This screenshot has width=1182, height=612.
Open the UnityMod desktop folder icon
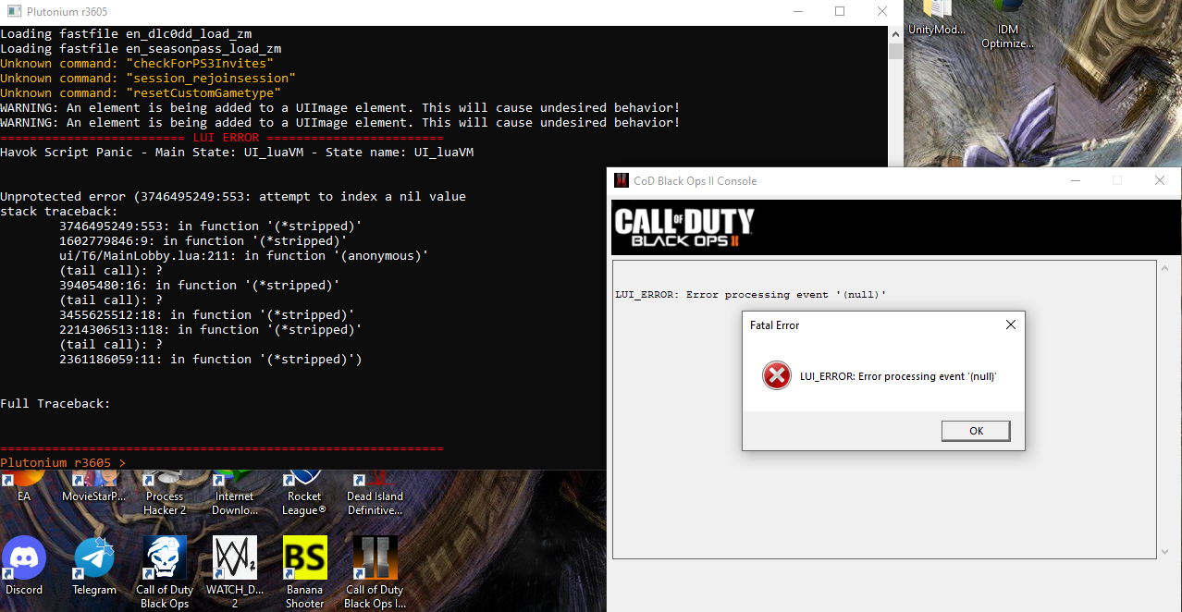click(x=937, y=18)
